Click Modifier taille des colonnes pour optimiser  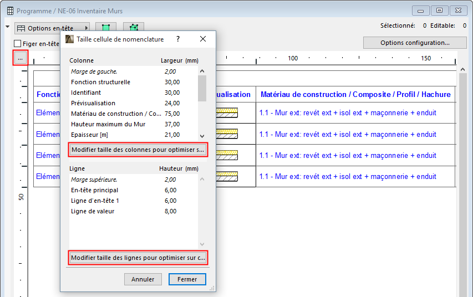point(138,150)
